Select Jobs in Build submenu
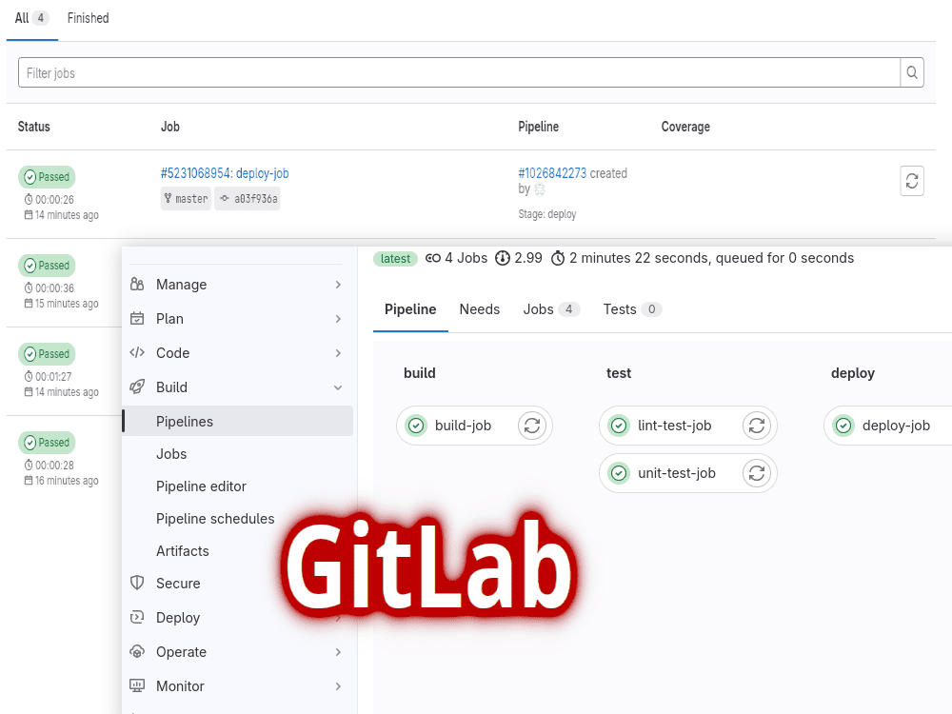The width and height of the screenshot is (952, 714). [x=171, y=453]
